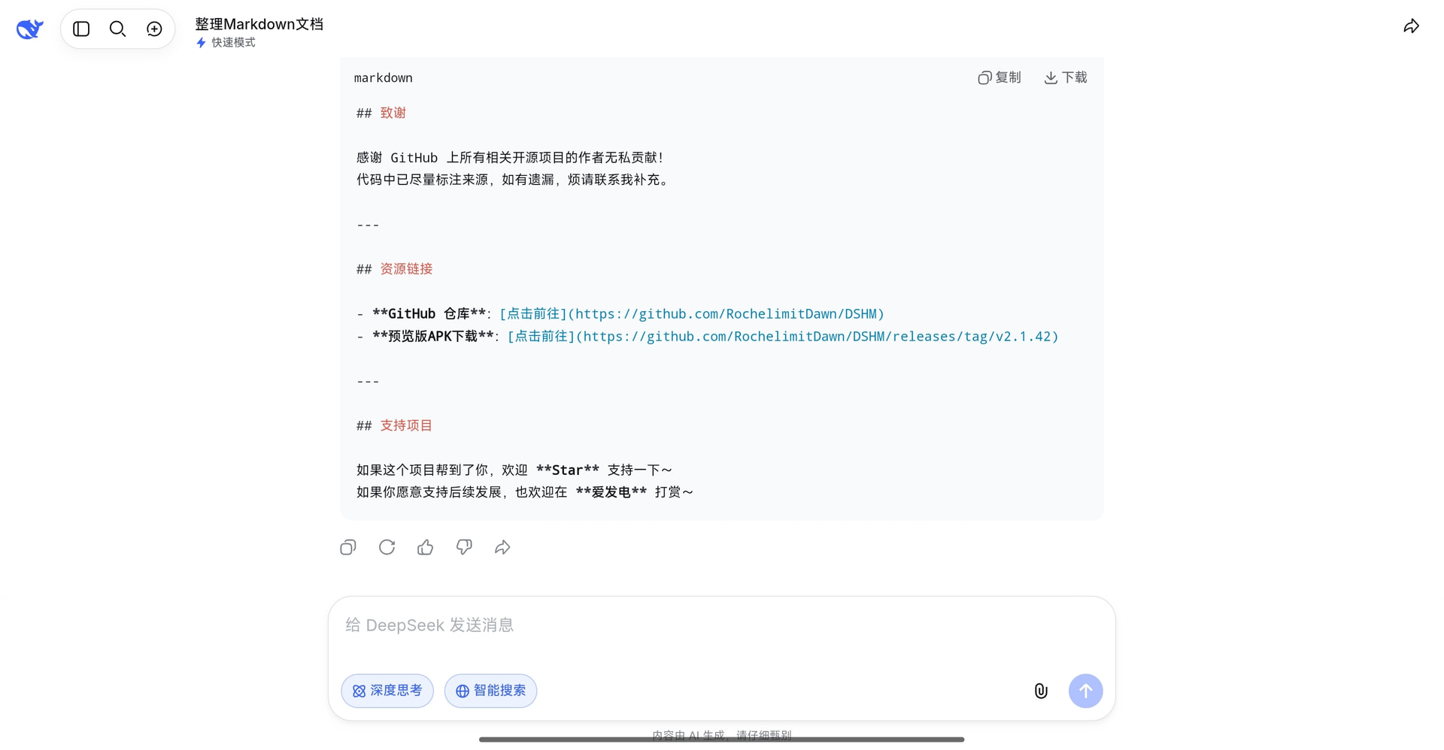This screenshot has width=1444, height=750.
Task: Toggle the sidebar panel icon
Action: coord(81,29)
